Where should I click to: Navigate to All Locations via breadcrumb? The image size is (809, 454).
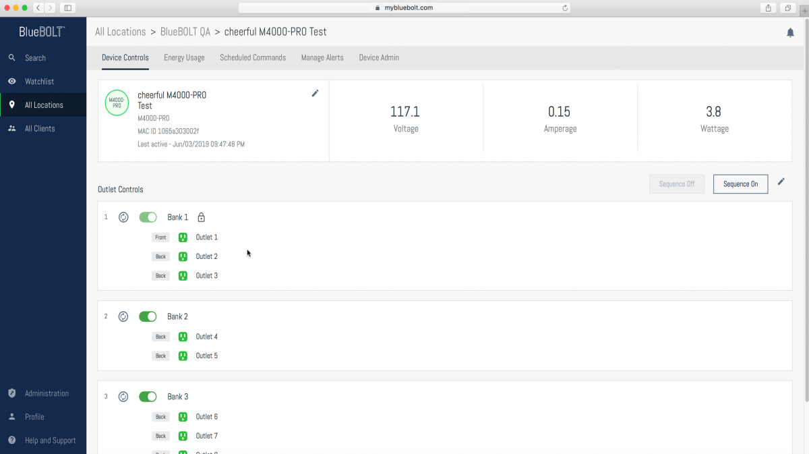tap(120, 32)
